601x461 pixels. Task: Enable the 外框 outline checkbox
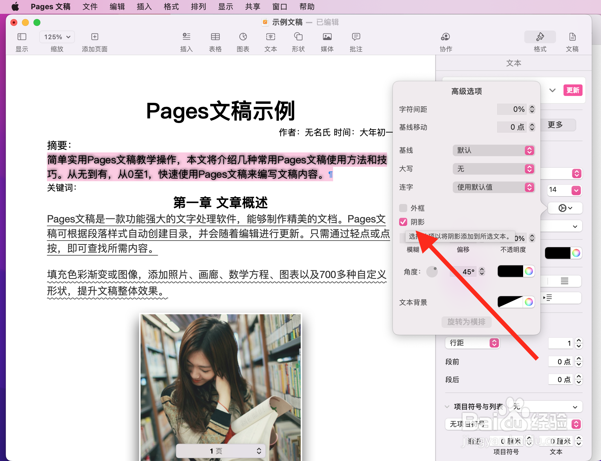pyautogui.click(x=403, y=208)
